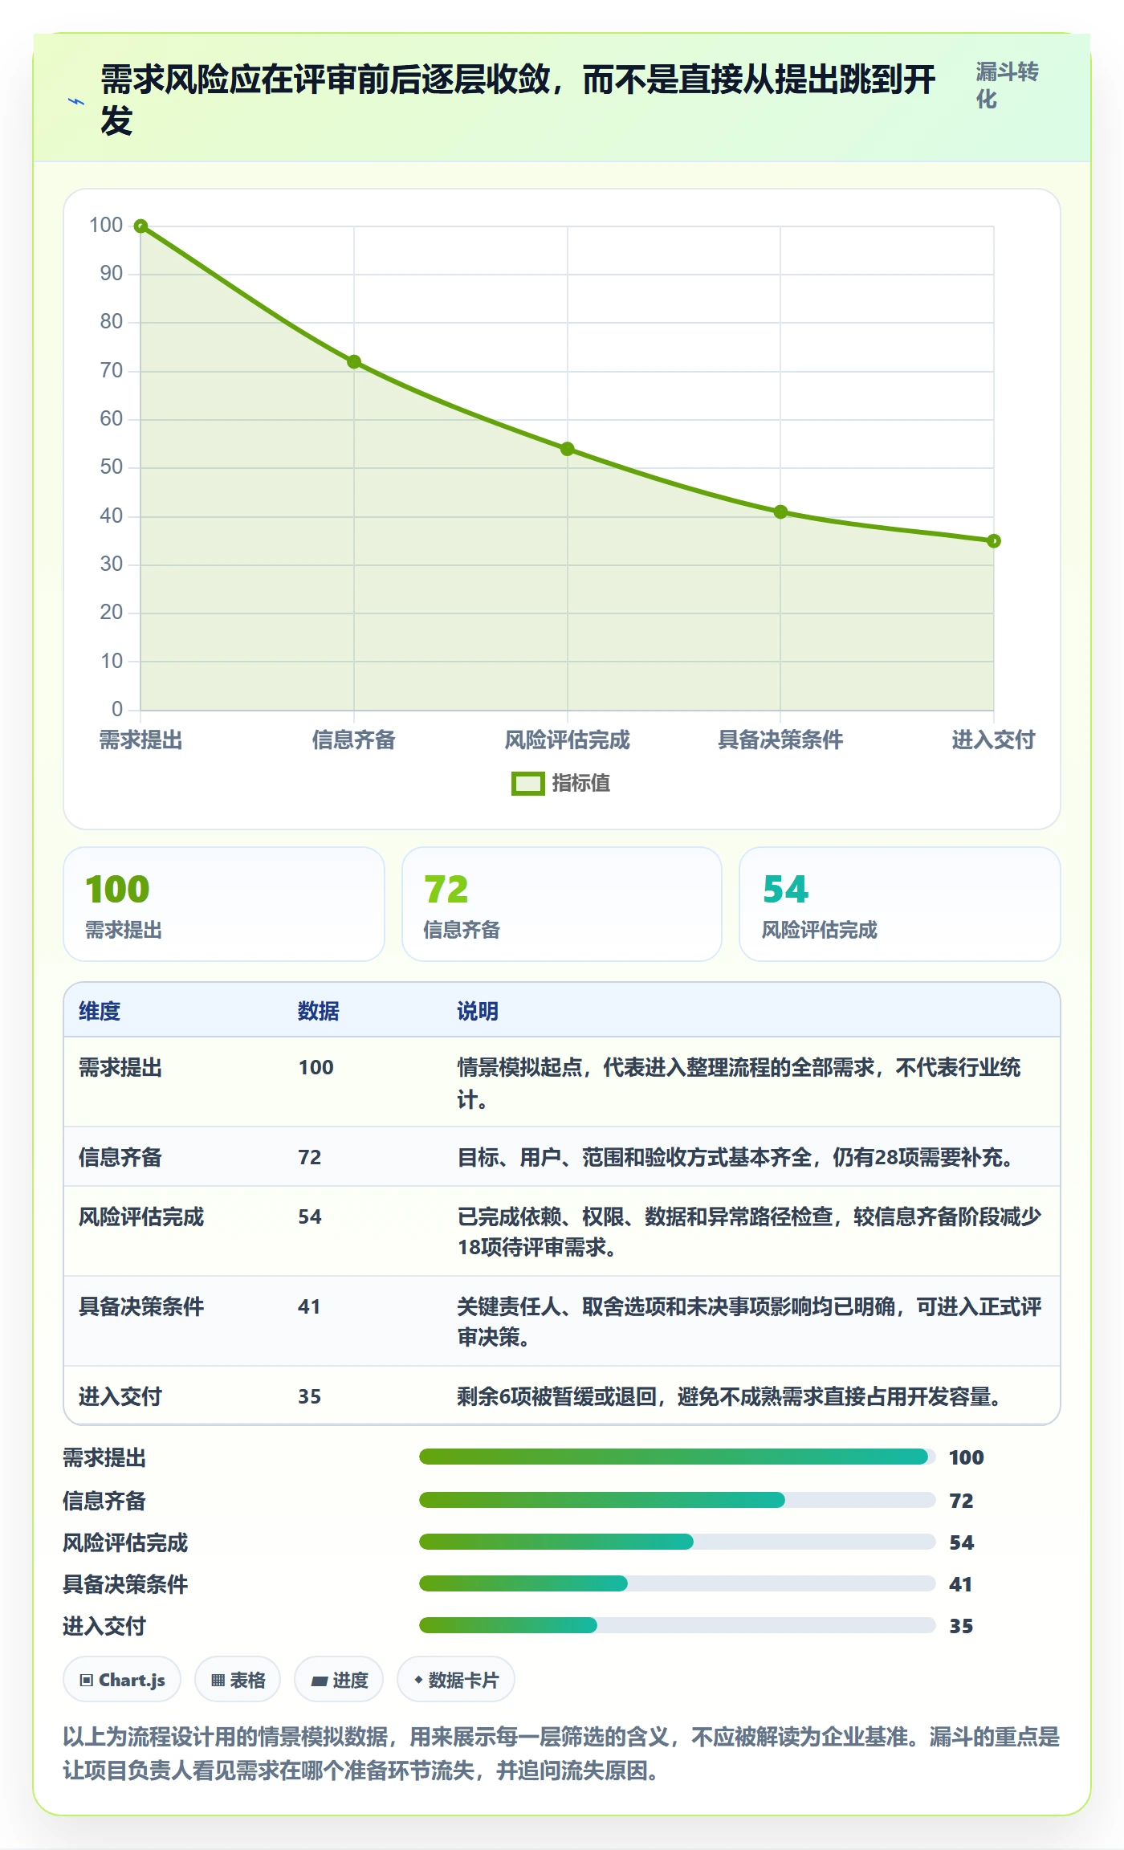Screen dimensions: 1124x1850
Task: Click the 需求提出 progress bar
Action: click(x=678, y=1457)
